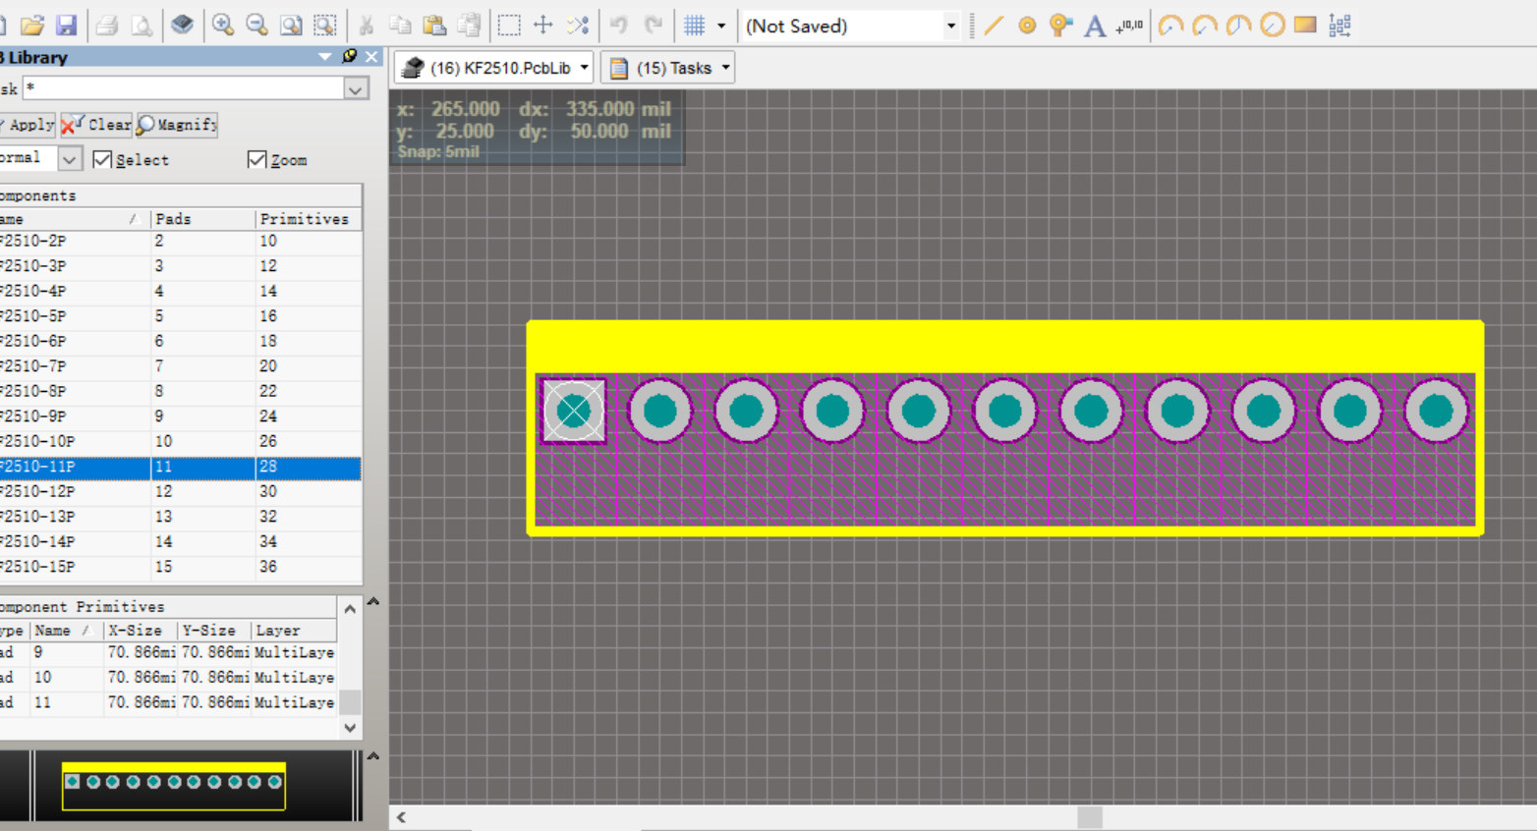The width and height of the screenshot is (1537, 831).
Task: Sort primitives by Y-Size column header
Action: [x=214, y=631]
